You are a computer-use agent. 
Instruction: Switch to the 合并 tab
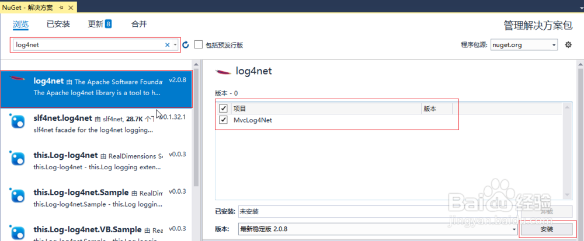pos(139,25)
